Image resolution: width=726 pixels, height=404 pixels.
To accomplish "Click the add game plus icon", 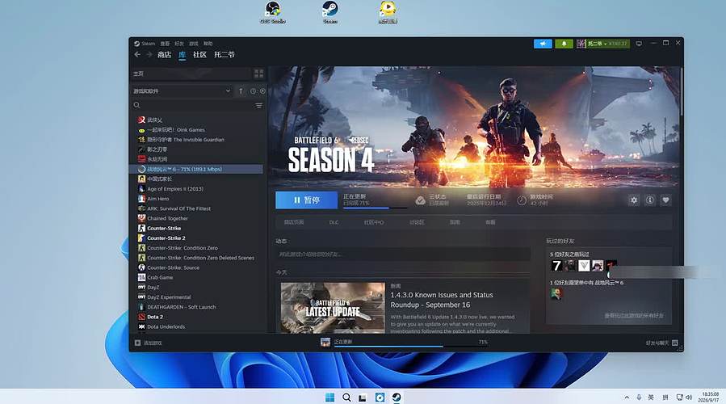I will [137, 343].
